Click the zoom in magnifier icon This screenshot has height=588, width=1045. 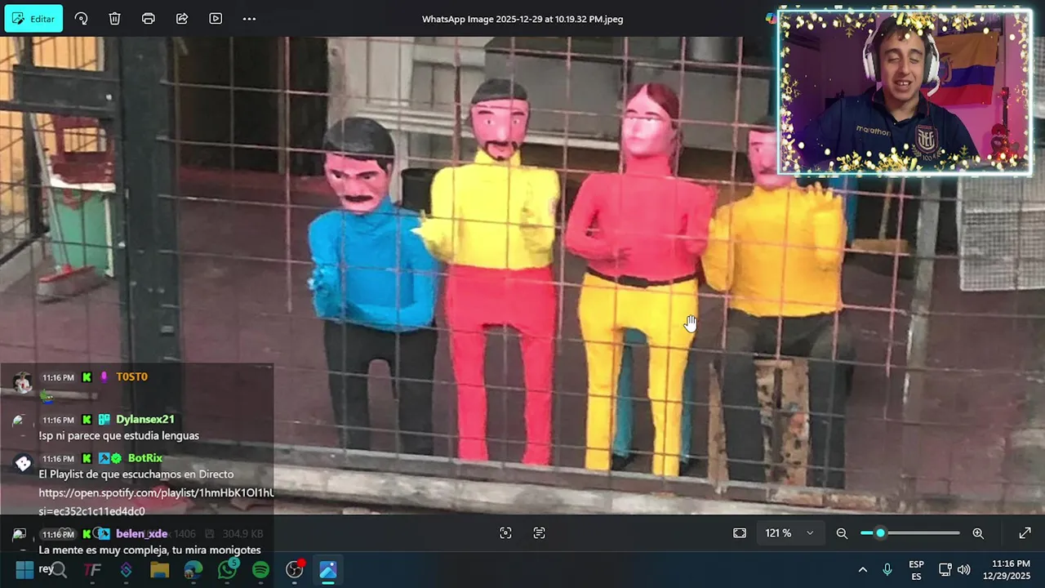point(978,533)
